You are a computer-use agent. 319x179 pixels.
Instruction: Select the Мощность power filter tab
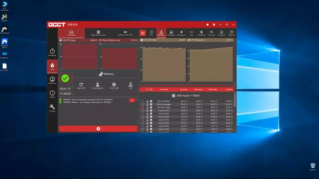click(181, 33)
